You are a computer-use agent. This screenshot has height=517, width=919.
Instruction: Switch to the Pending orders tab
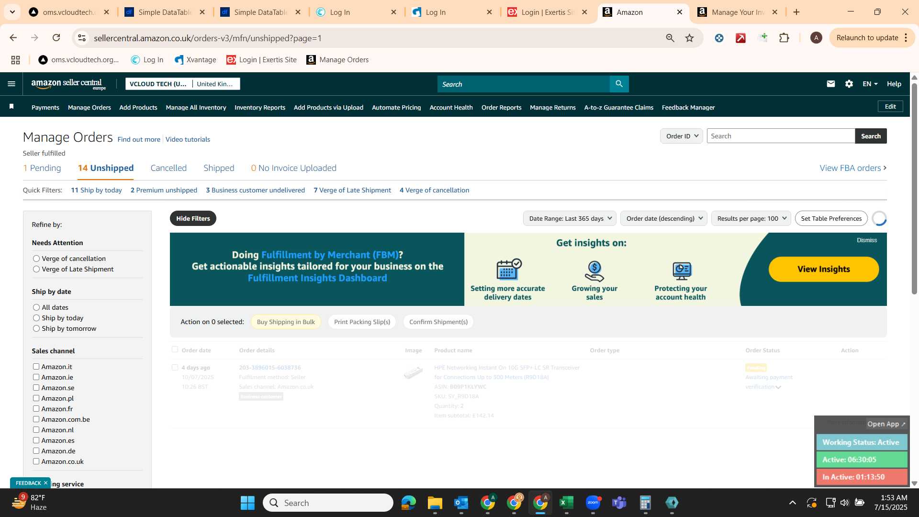click(x=42, y=168)
